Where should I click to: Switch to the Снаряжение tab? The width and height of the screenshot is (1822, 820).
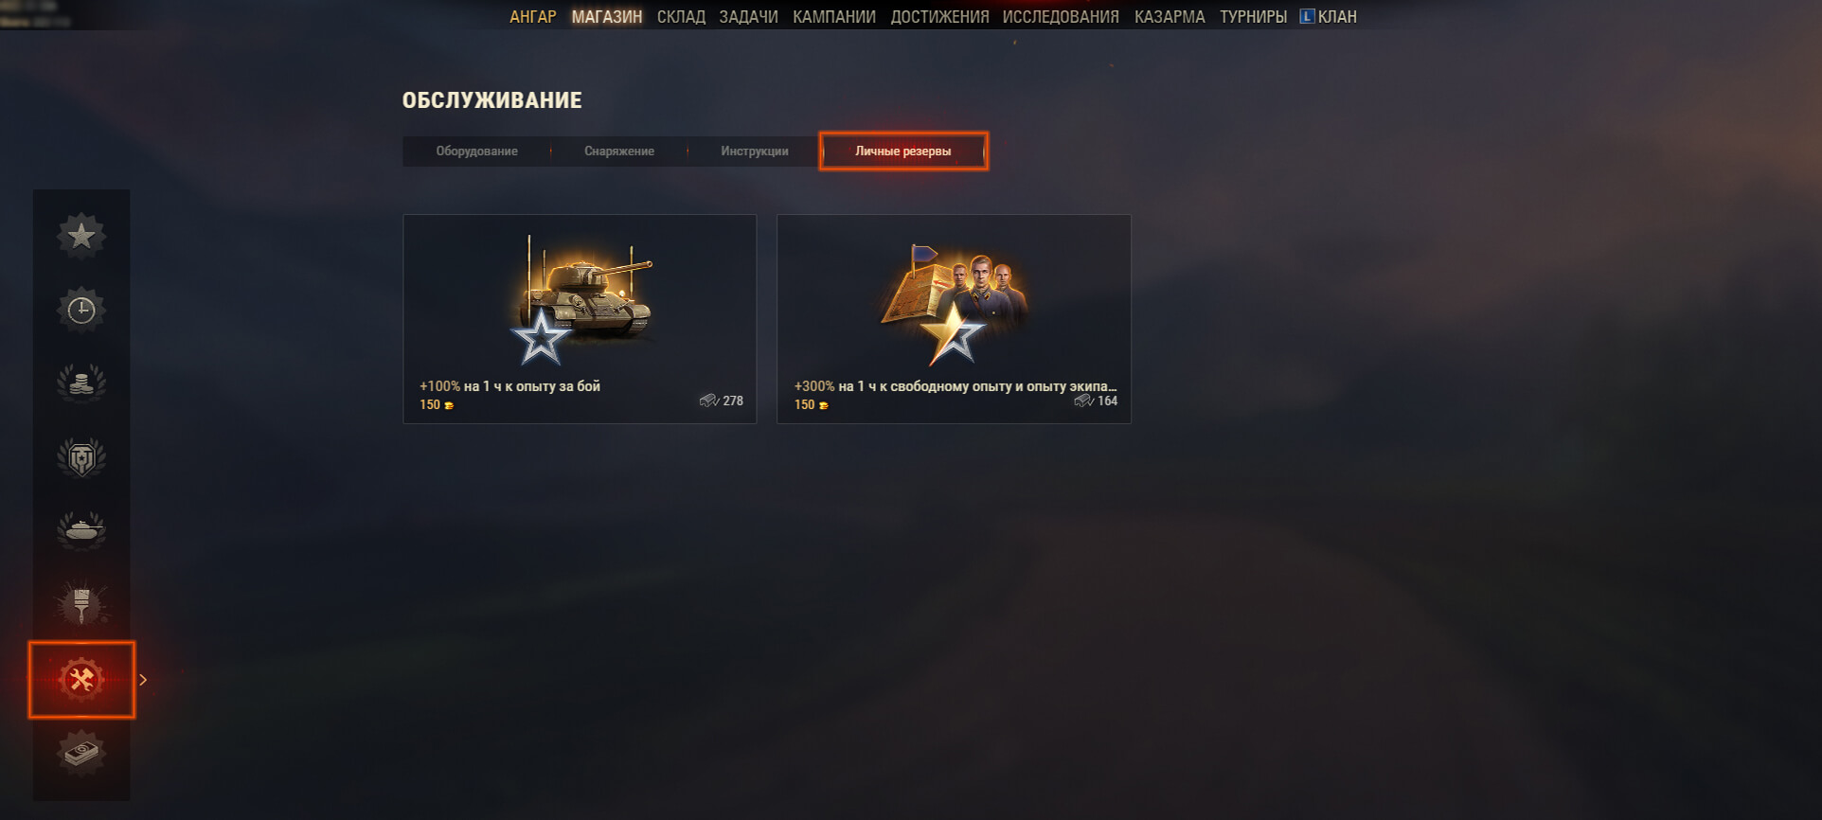(619, 152)
